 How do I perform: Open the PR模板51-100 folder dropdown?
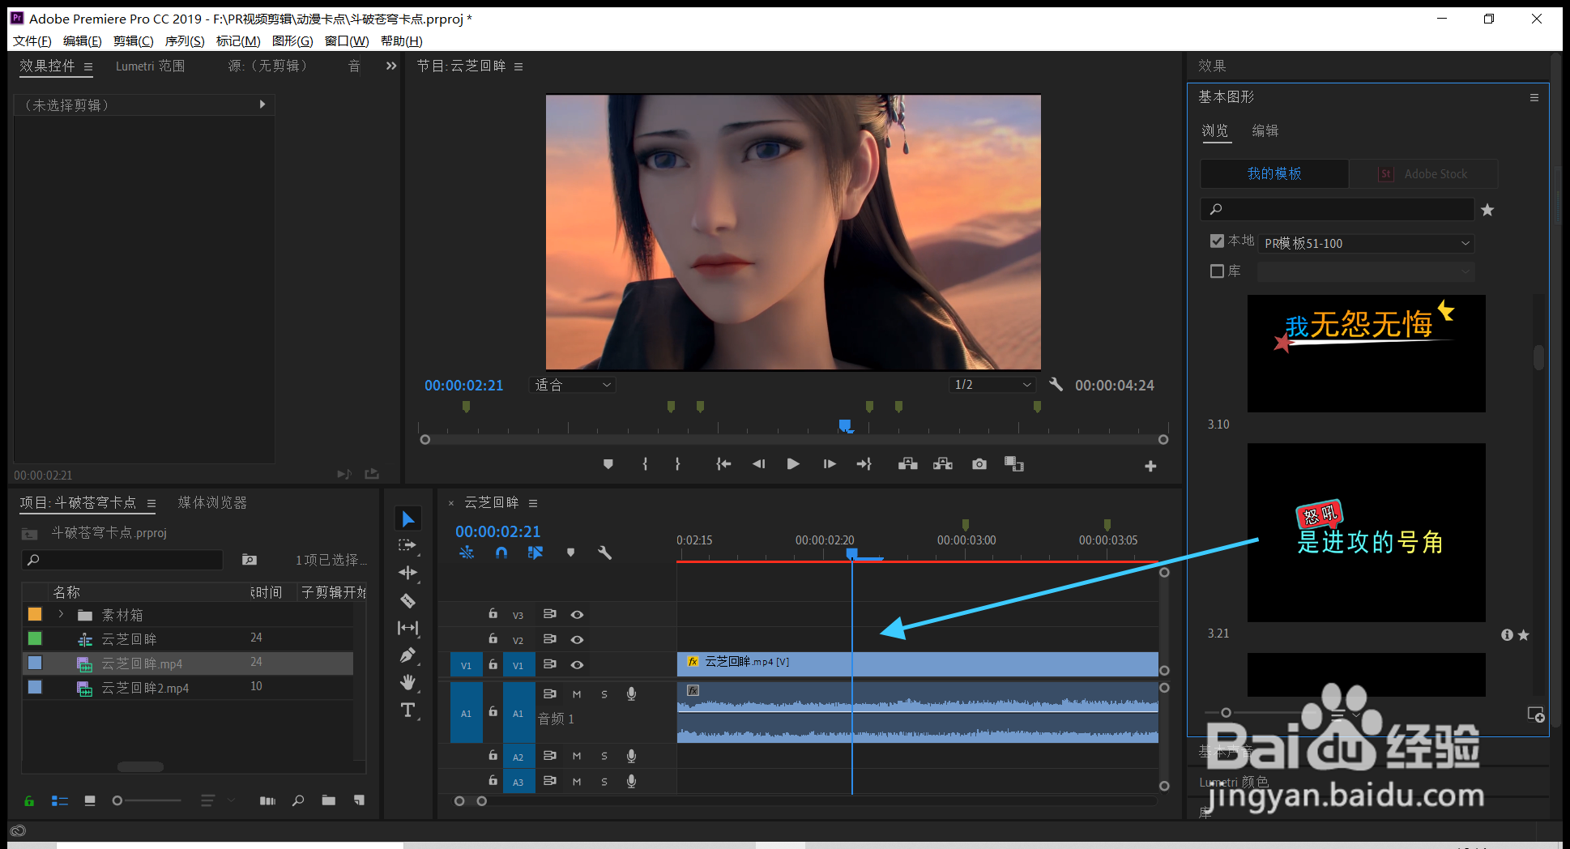click(x=1366, y=243)
